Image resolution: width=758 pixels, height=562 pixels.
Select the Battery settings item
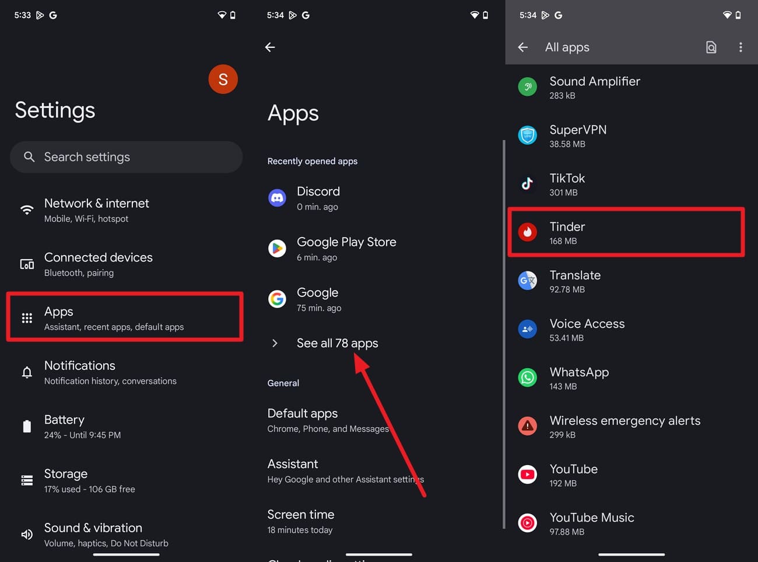point(126,427)
